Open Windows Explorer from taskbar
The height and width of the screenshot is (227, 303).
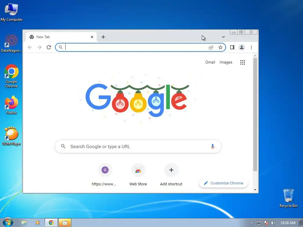24,223
